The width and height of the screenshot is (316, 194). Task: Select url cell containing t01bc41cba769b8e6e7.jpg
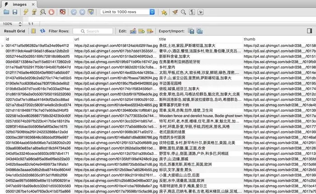pos(116,186)
